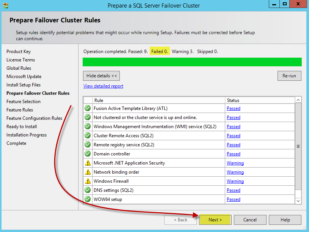Select Product Key step in sidebar
The image size is (309, 232).
pos(19,52)
